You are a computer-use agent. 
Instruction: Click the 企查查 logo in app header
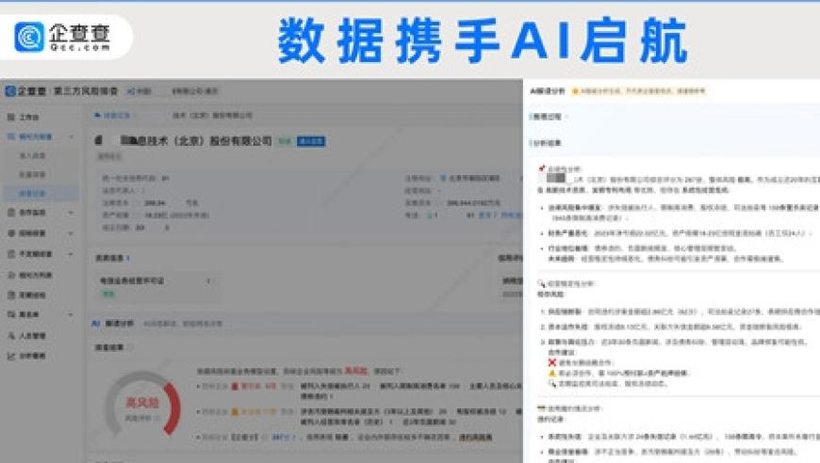tap(25, 91)
